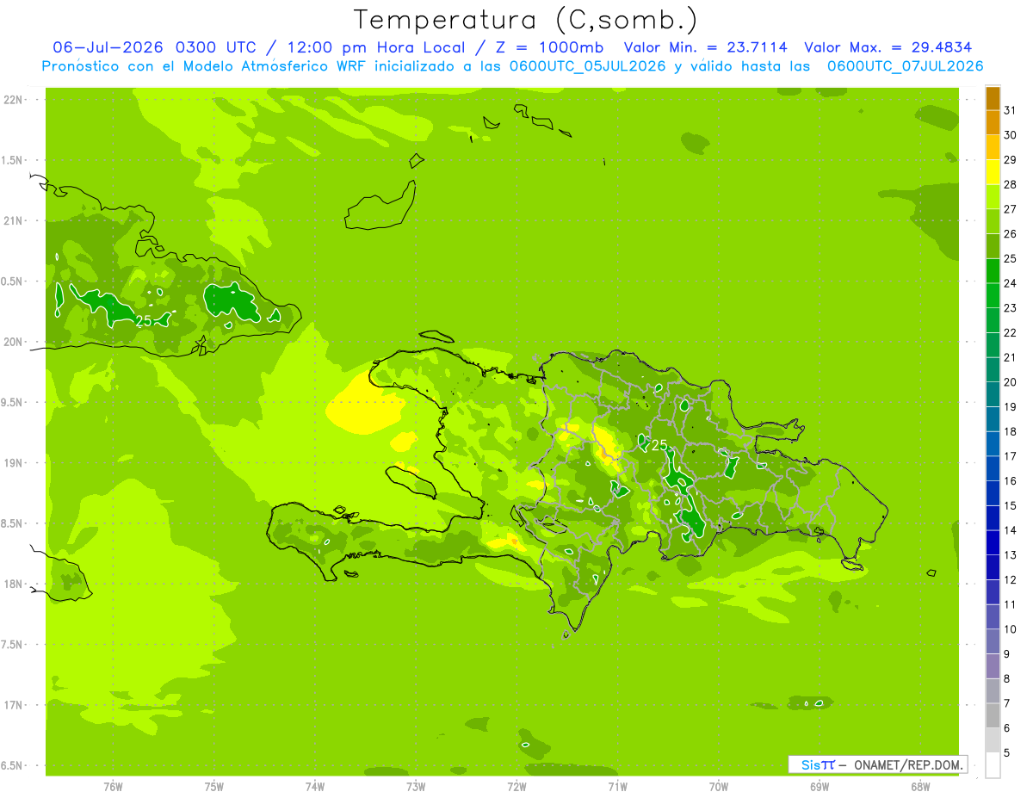This screenshot has width=1033, height=798.
Task: Click the "74W" longitude label
Action: (x=315, y=786)
